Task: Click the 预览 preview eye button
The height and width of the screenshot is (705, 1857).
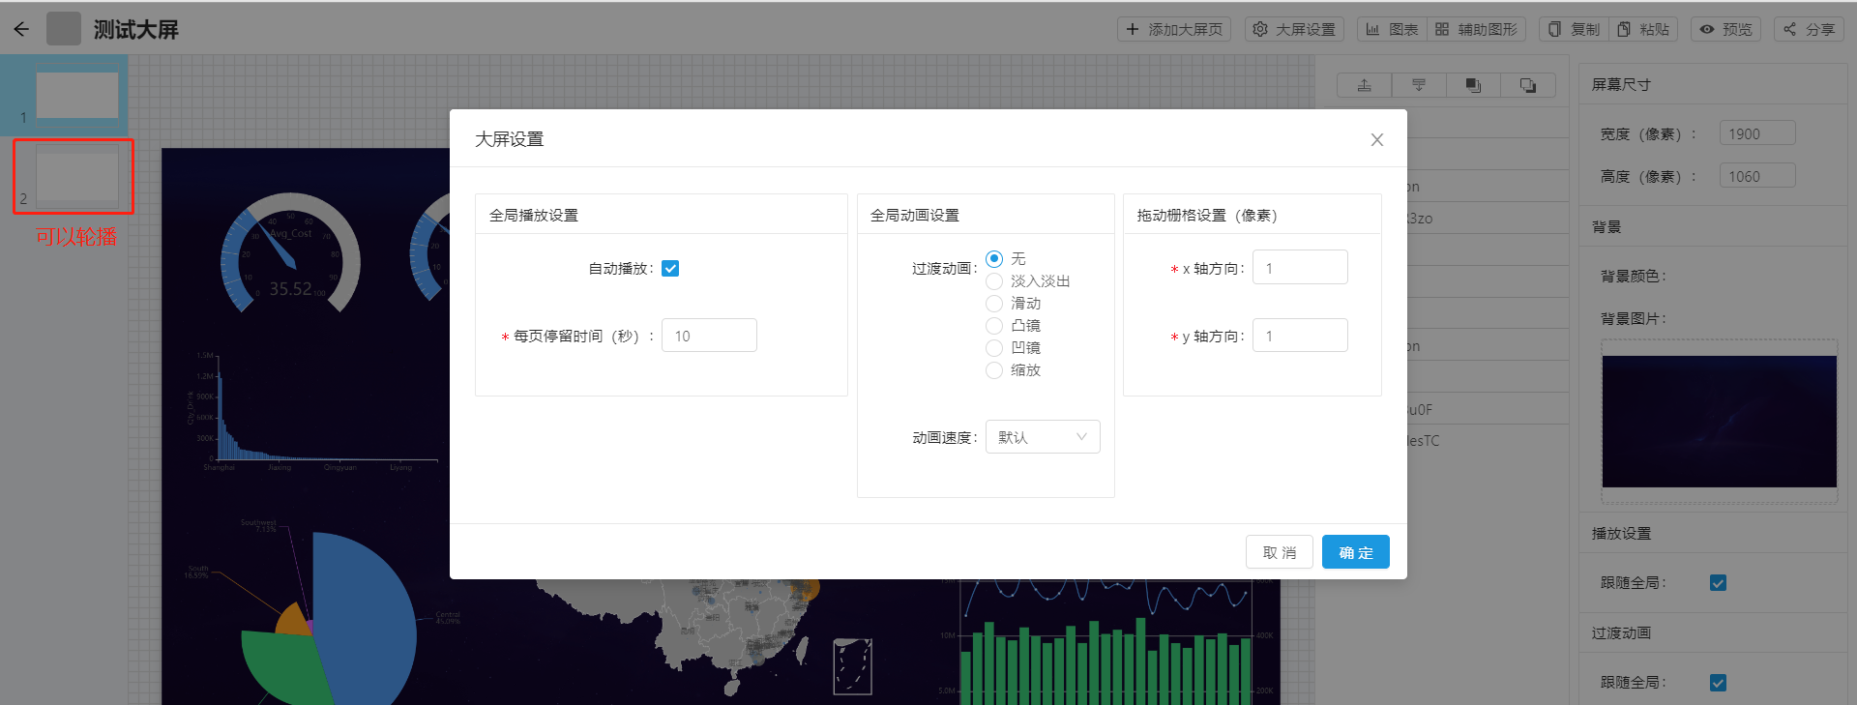Action: tap(1726, 29)
